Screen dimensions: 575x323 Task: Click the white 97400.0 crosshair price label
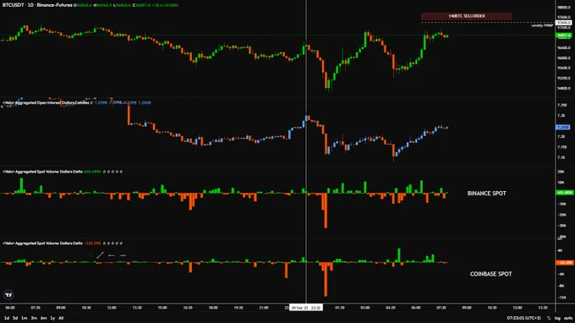pos(564,23)
